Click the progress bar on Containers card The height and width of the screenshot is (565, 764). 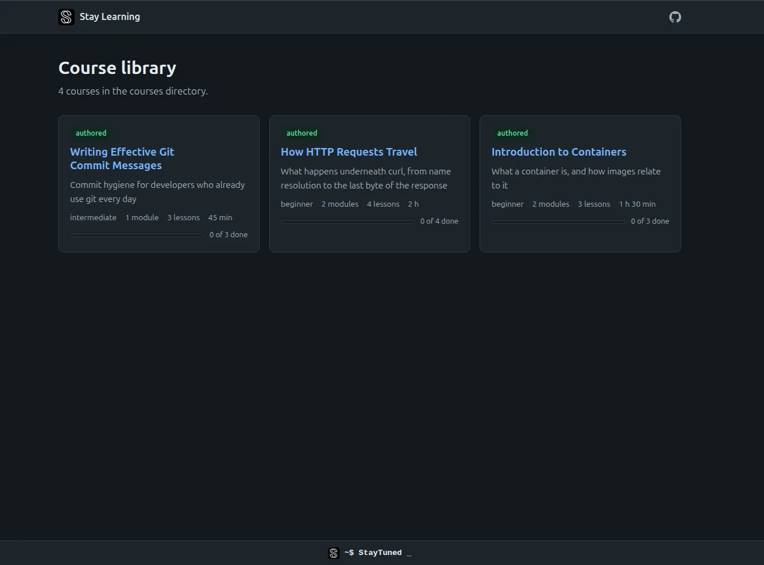click(x=558, y=221)
